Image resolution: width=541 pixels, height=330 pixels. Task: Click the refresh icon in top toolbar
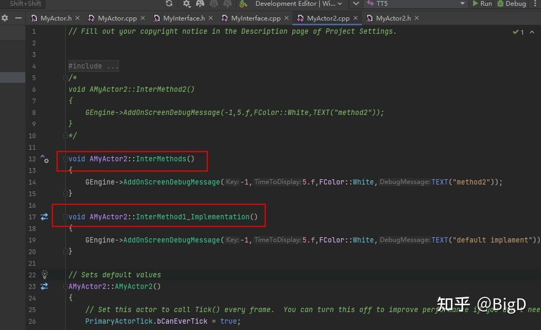169,4
